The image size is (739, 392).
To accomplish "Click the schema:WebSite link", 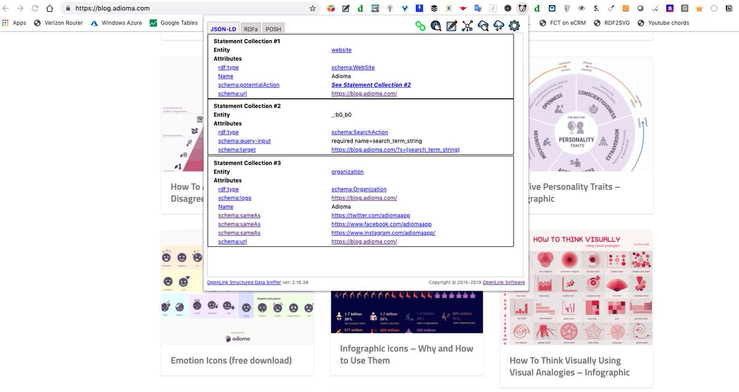I will [x=353, y=68].
